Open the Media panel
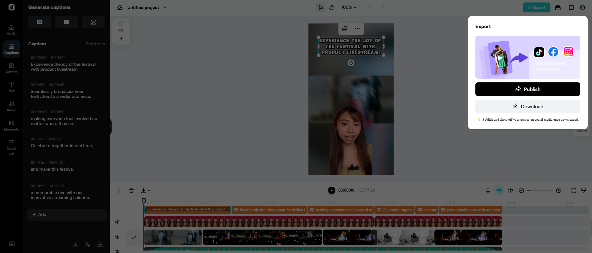The image size is (592, 253). [11, 30]
